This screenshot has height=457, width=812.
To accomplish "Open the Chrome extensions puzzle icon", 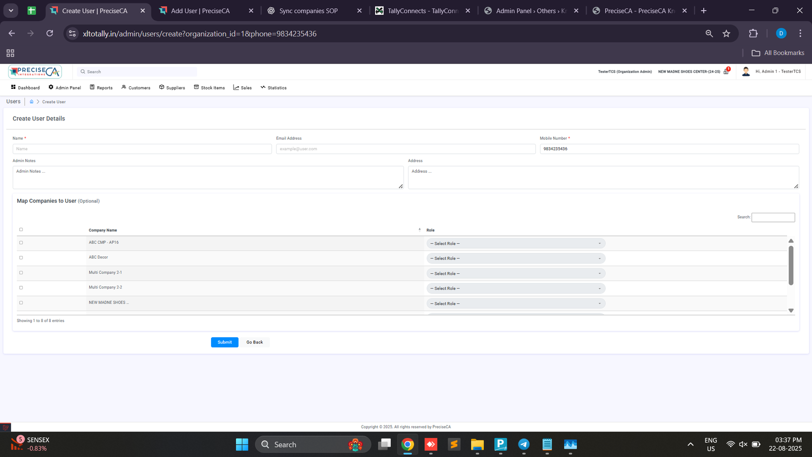I will tap(753, 34).
